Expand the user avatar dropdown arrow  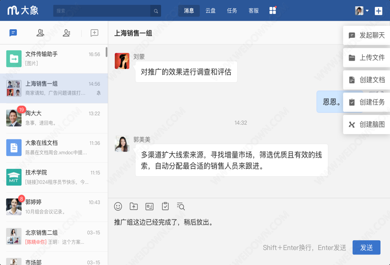(367, 11)
